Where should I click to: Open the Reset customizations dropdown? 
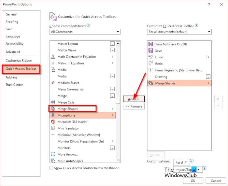pyautogui.click(x=181, y=162)
